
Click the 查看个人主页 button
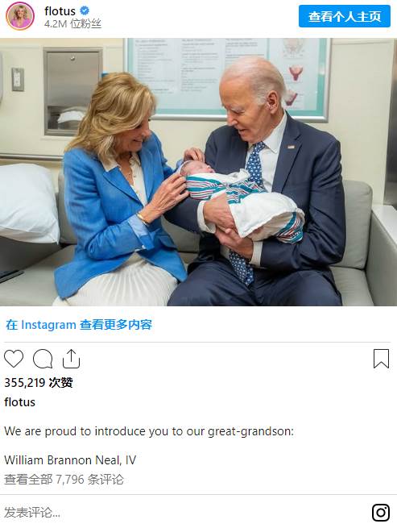(x=345, y=16)
